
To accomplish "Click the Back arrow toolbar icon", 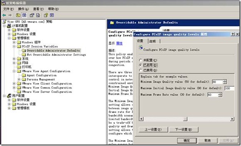I will (x=4, y=15).
